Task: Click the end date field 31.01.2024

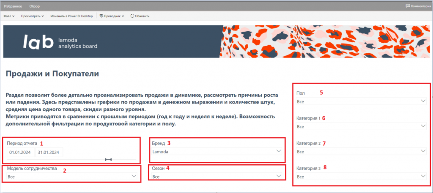Action: 49,152
